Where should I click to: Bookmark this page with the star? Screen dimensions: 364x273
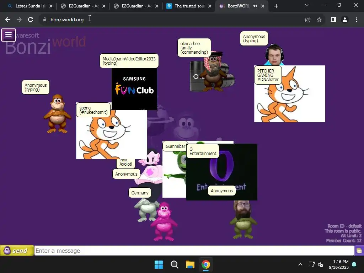point(319,20)
